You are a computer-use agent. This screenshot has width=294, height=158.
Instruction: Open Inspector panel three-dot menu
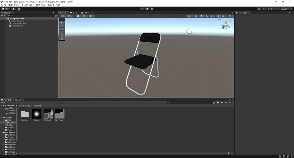tap(292, 13)
